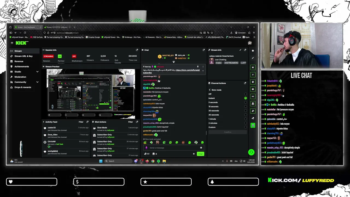
Task: Open the Moderation page
Action: (24, 77)
